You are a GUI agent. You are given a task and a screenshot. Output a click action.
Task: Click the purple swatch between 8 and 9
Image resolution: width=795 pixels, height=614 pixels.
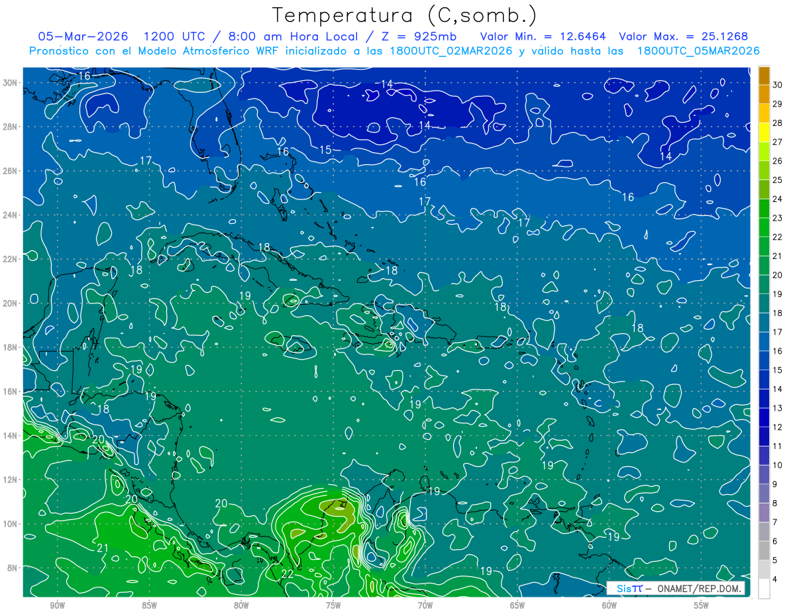[x=764, y=494]
